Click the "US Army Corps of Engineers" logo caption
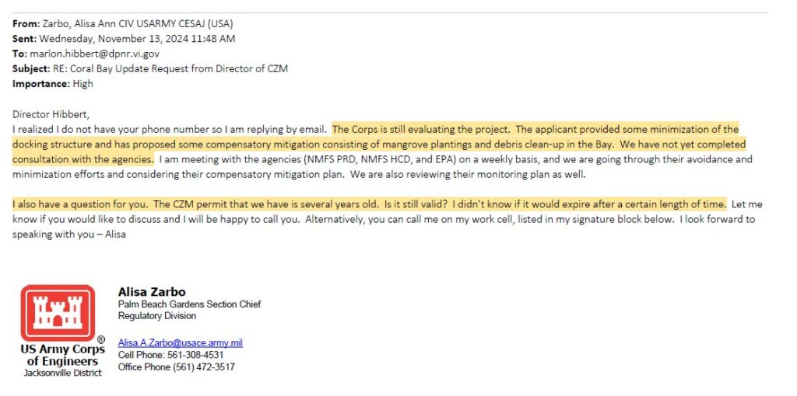Viewport: 797px width, 396px height. point(62,356)
